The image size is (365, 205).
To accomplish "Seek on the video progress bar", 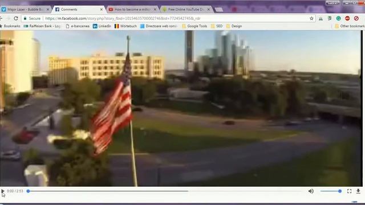I will [x=165, y=191].
